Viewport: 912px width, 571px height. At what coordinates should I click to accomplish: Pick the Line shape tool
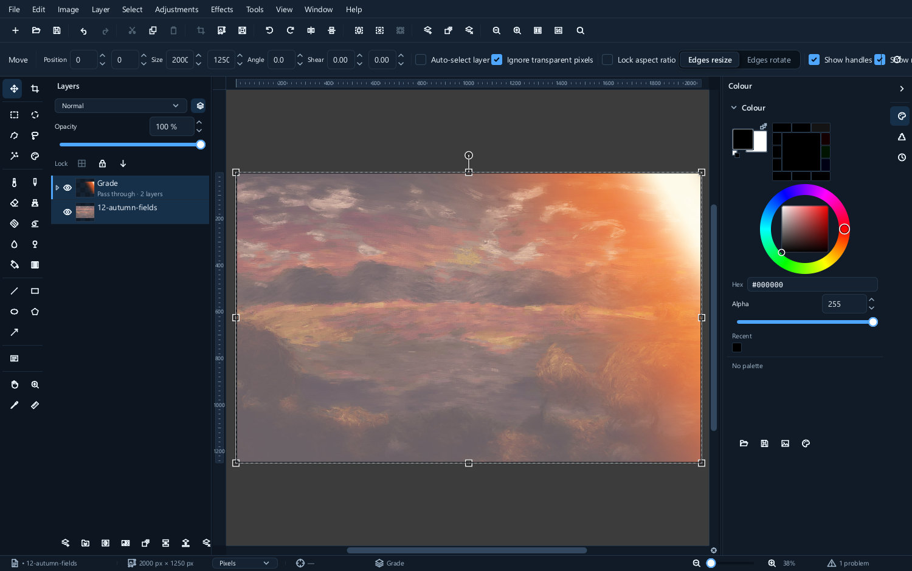[x=14, y=291]
